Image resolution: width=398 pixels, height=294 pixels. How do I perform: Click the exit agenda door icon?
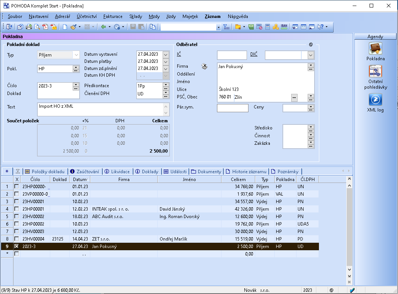(x=9, y=27)
